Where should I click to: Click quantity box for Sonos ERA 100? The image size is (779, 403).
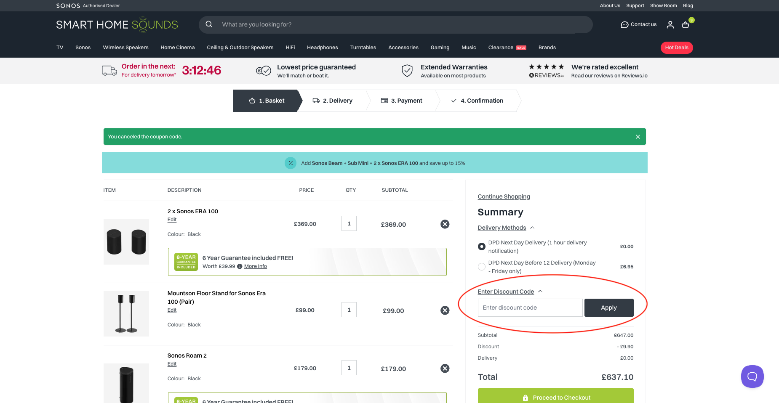(x=349, y=223)
